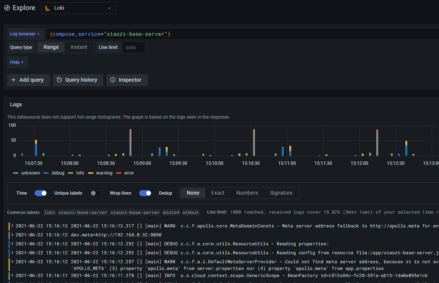Expand the Help section

(17, 62)
